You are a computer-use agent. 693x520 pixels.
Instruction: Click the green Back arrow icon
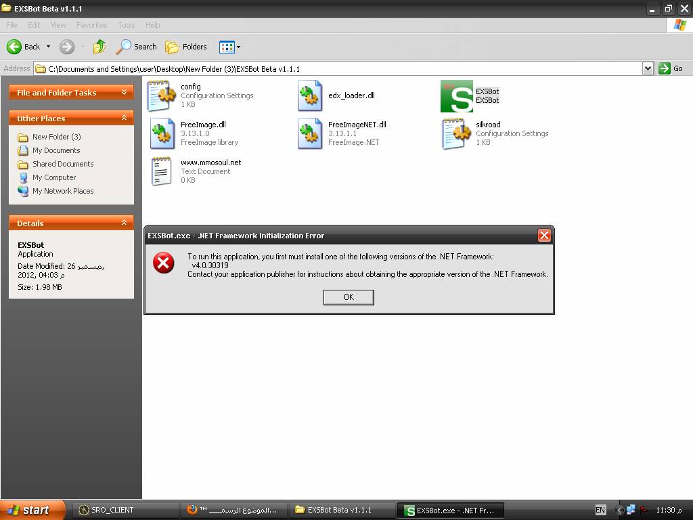[x=14, y=47]
